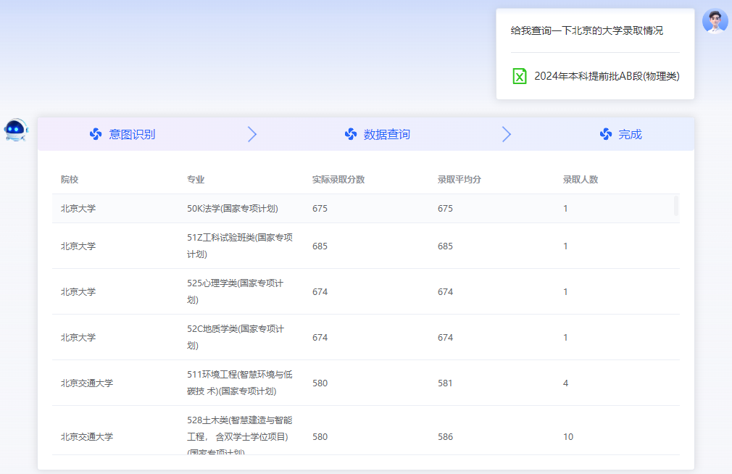Click the chevron arrow after 意图识别
Image resolution: width=732 pixels, height=474 pixels.
pos(252,135)
